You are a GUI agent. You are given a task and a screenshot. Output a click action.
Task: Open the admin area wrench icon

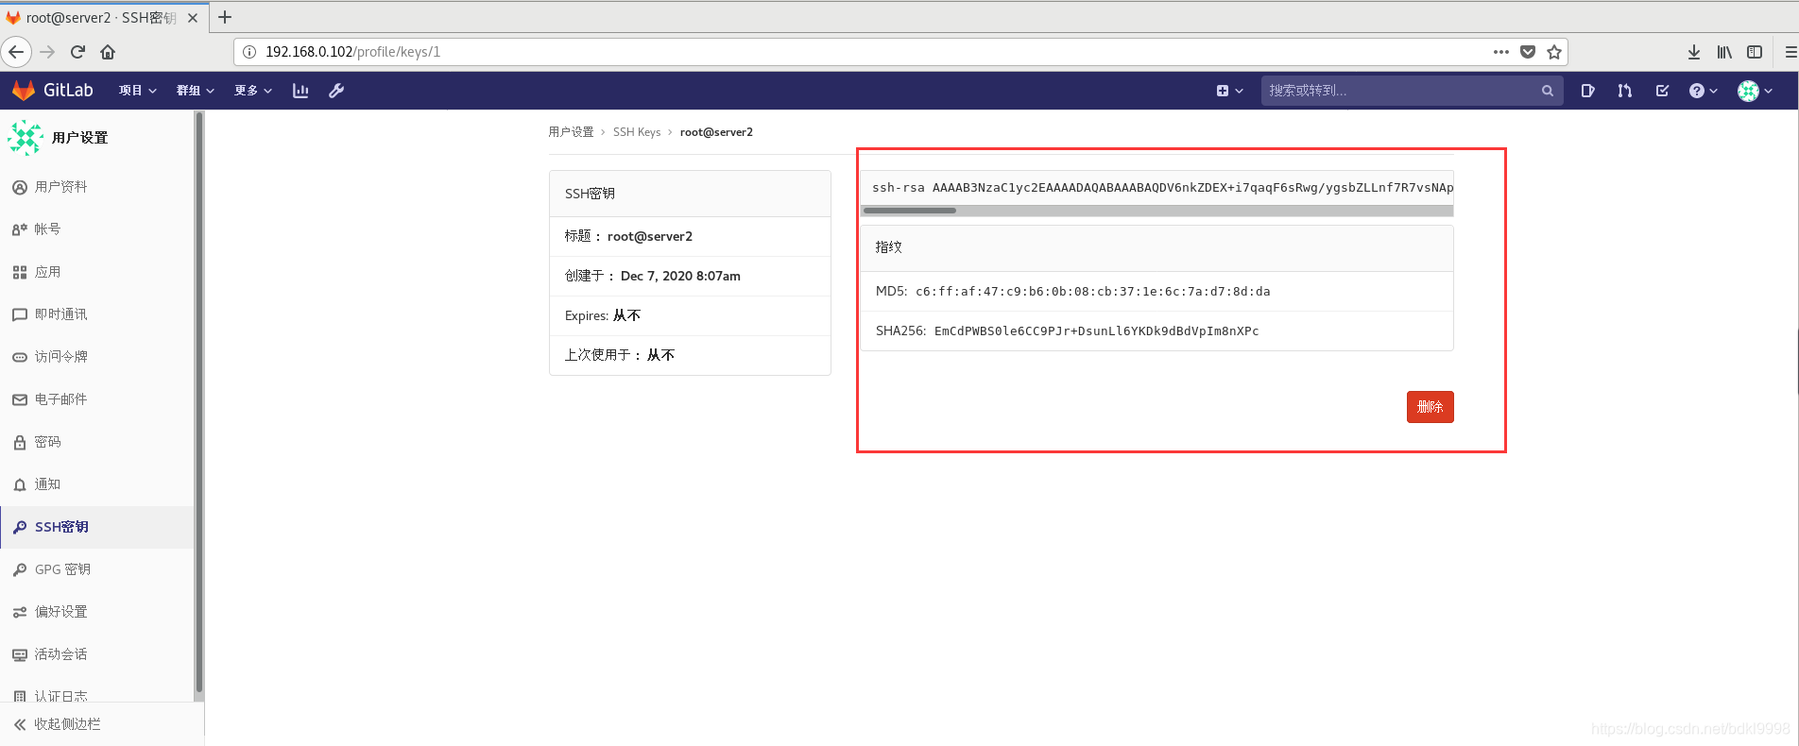[336, 91]
